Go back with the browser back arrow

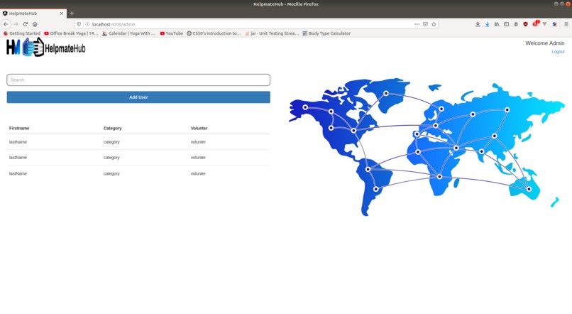click(6, 24)
